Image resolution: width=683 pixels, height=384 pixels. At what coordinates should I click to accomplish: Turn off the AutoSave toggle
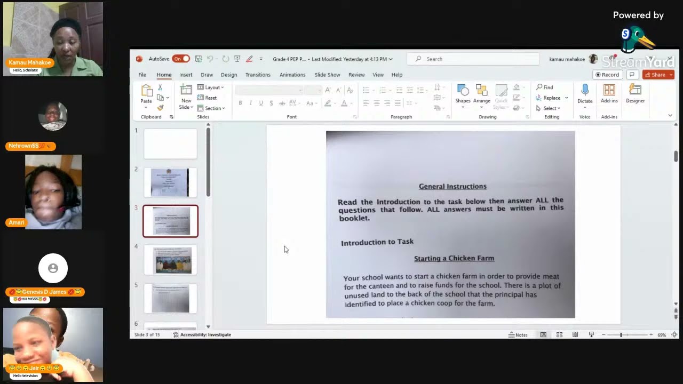point(181,59)
